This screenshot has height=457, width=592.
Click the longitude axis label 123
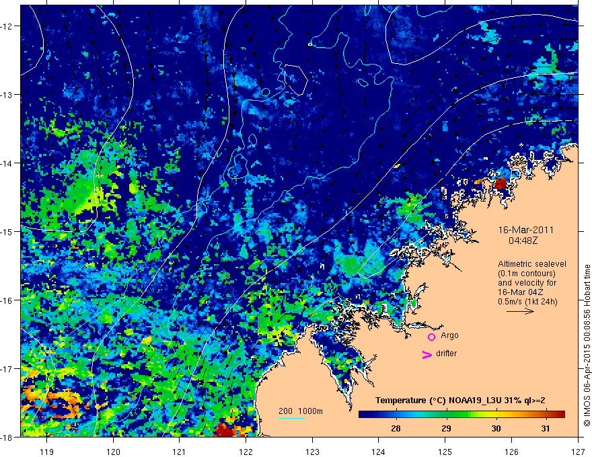(x=312, y=452)
